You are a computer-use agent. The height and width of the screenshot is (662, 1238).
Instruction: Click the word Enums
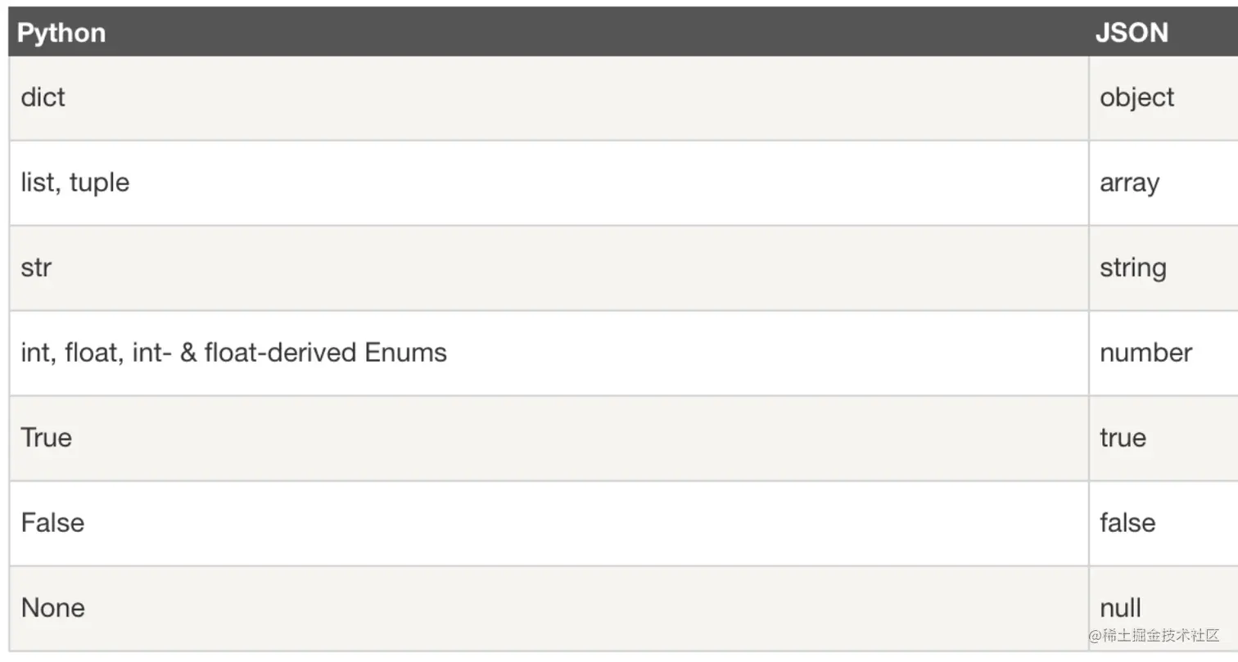tap(405, 353)
